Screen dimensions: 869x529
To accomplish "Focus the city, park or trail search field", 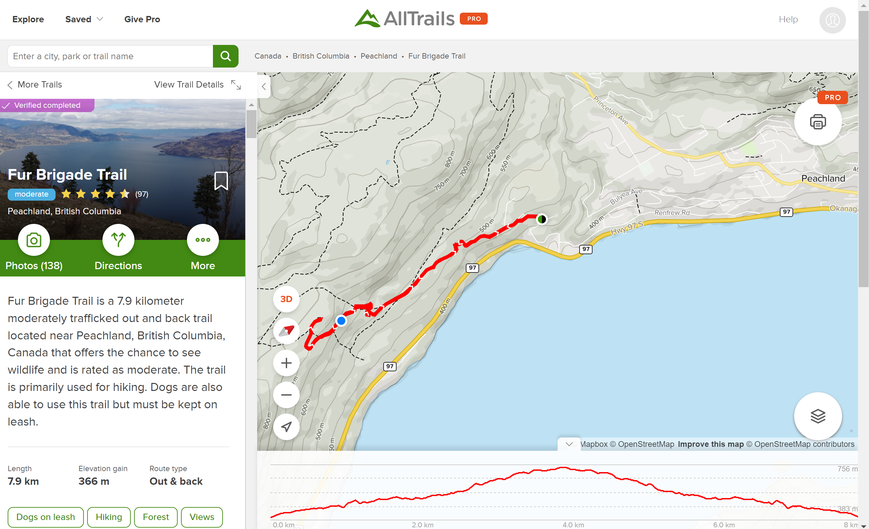I will (x=110, y=56).
